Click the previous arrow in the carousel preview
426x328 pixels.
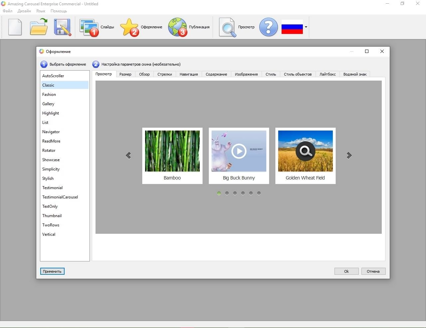tap(128, 156)
